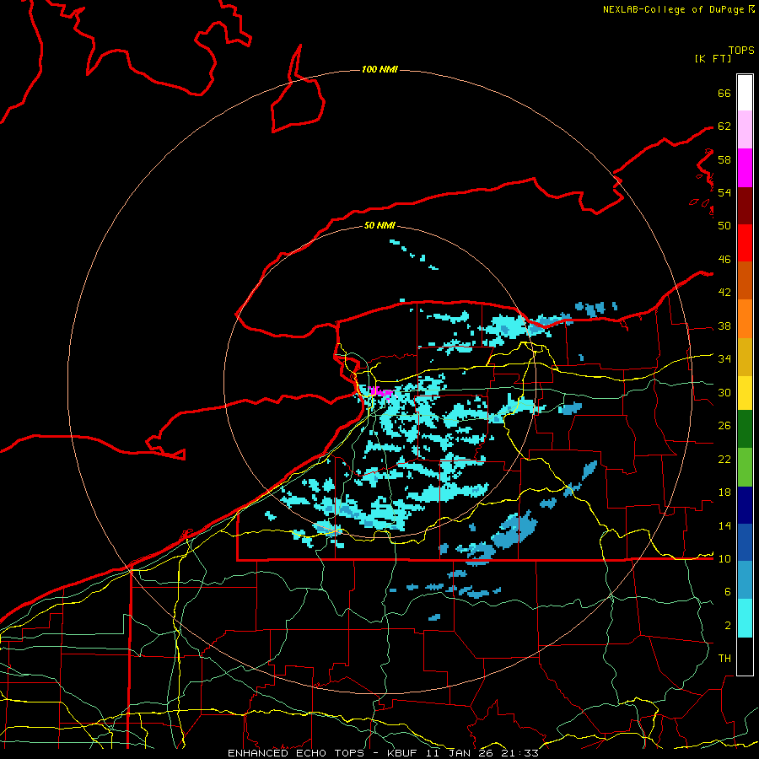Image resolution: width=759 pixels, height=759 pixels.
Task: Click the yellow legend swatch
Action: [x=745, y=393]
